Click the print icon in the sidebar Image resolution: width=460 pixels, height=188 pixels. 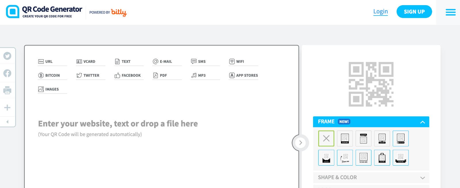[x=7, y=90]
